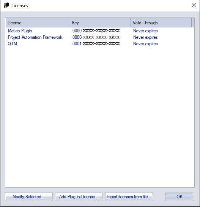Click Project Automation Framework's Never expires entry

145,37
